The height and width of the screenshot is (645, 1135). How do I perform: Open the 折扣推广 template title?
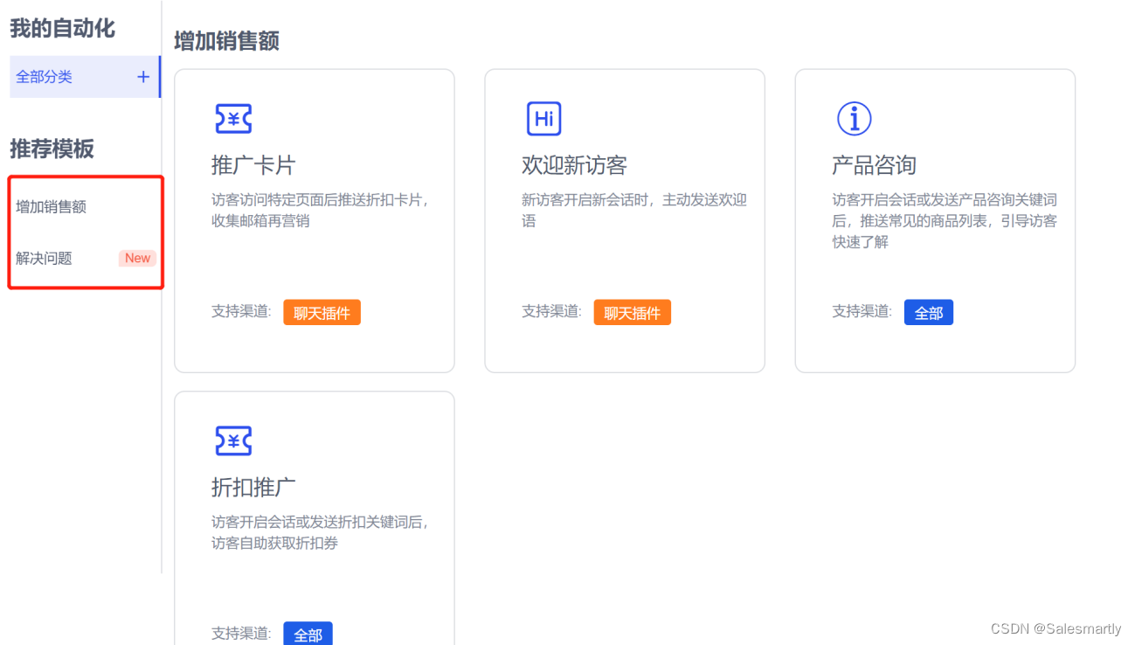click(x=253, y=487)
